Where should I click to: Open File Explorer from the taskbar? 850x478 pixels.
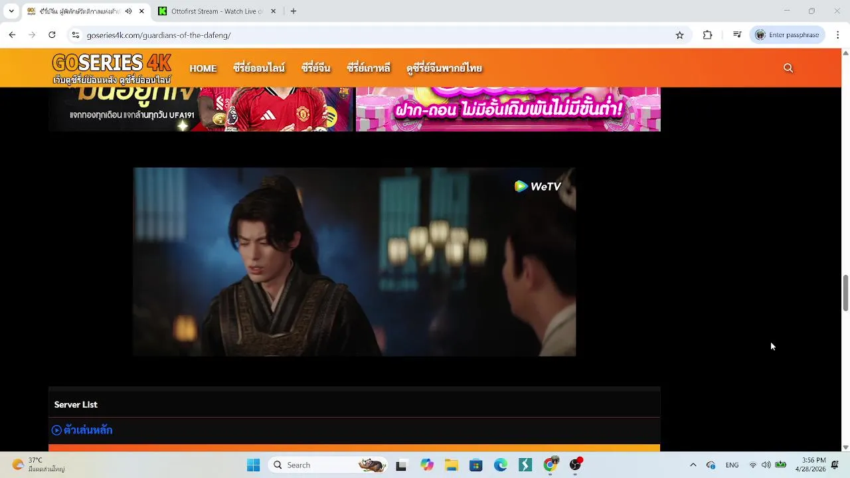(452, 465)
